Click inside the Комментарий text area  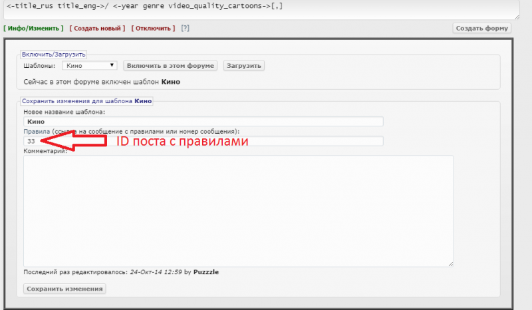(238, 211)
